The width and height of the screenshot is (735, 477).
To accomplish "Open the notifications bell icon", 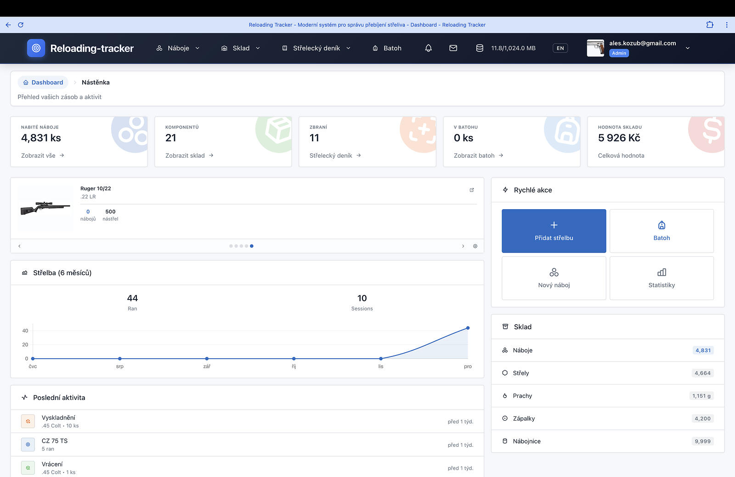I will coord(428,48).
